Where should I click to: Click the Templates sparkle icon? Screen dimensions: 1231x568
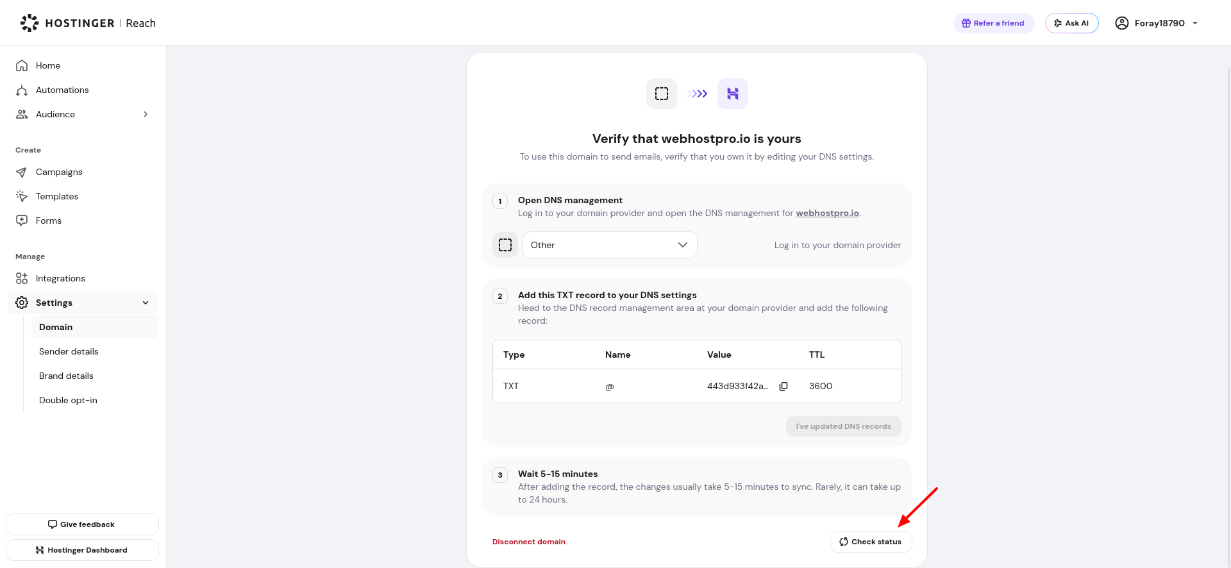pos(22,196)
